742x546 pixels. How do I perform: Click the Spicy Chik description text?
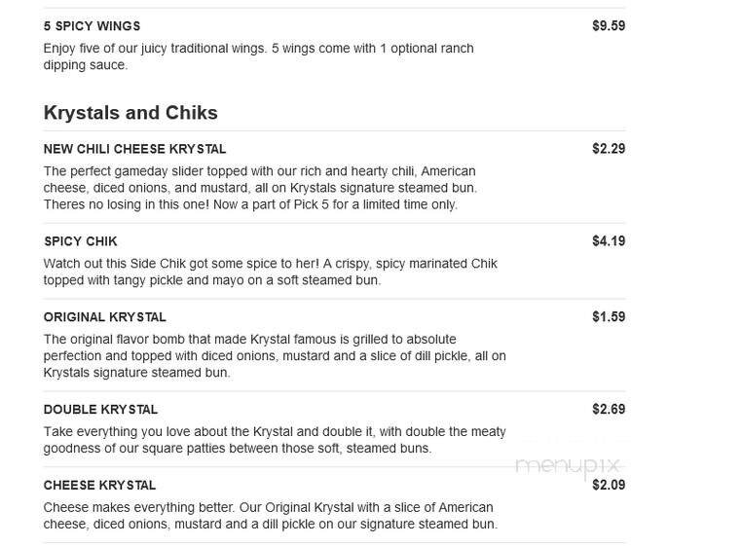coord(270,272)
